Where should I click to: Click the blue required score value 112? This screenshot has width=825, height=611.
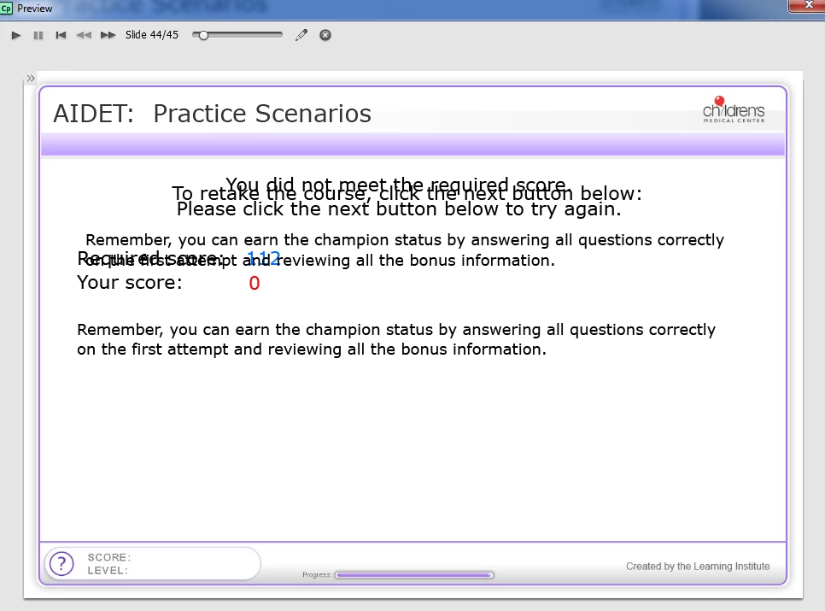click(264, 258)
